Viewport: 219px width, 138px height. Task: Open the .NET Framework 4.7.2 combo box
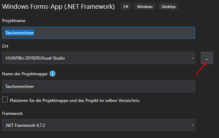coord(99,125)
